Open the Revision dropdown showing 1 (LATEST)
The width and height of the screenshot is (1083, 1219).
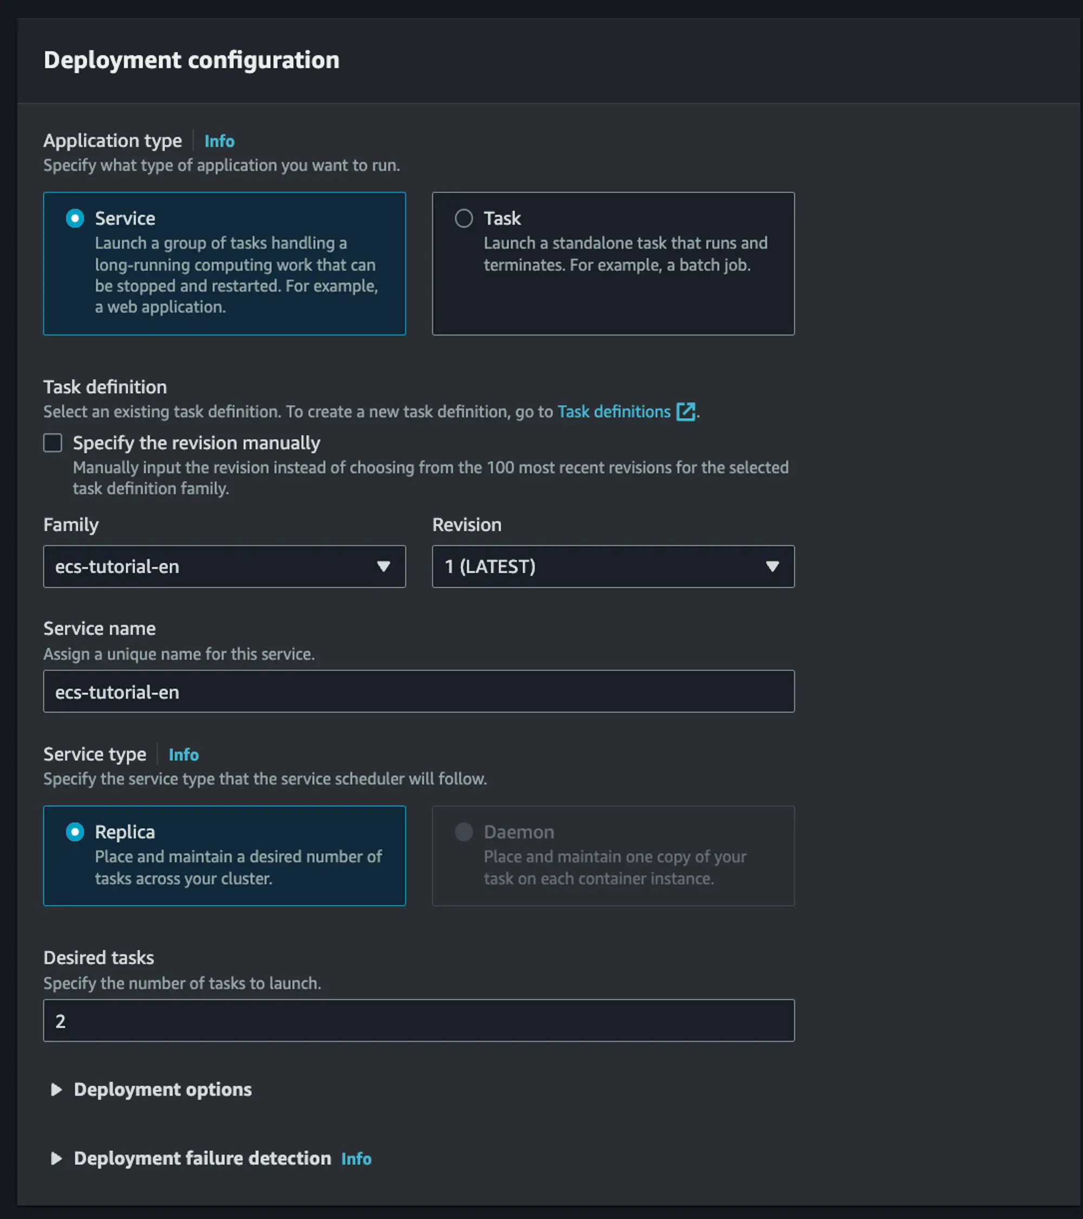(x=613, y=567)
